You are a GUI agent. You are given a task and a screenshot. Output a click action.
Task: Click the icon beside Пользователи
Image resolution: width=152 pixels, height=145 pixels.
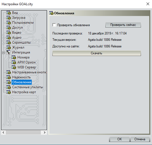pos(9,23)
